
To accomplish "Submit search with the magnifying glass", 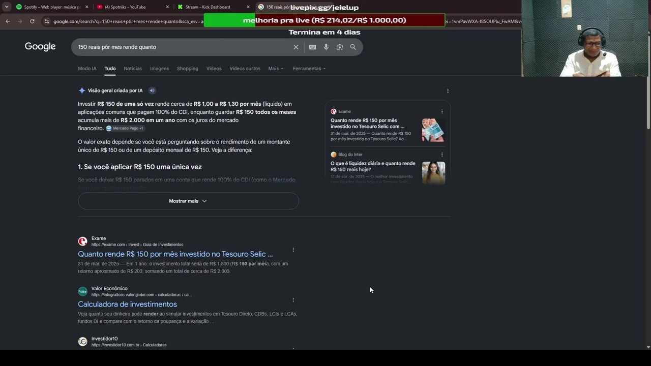I will tap(353, 47).
